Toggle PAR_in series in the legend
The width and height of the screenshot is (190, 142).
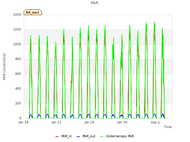pyautogui.click(x=64, y=136)
